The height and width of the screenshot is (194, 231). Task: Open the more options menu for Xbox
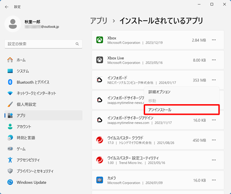coord(214,40)
